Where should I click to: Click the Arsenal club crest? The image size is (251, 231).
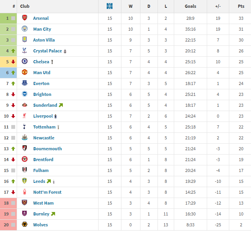tap(25, 18)
